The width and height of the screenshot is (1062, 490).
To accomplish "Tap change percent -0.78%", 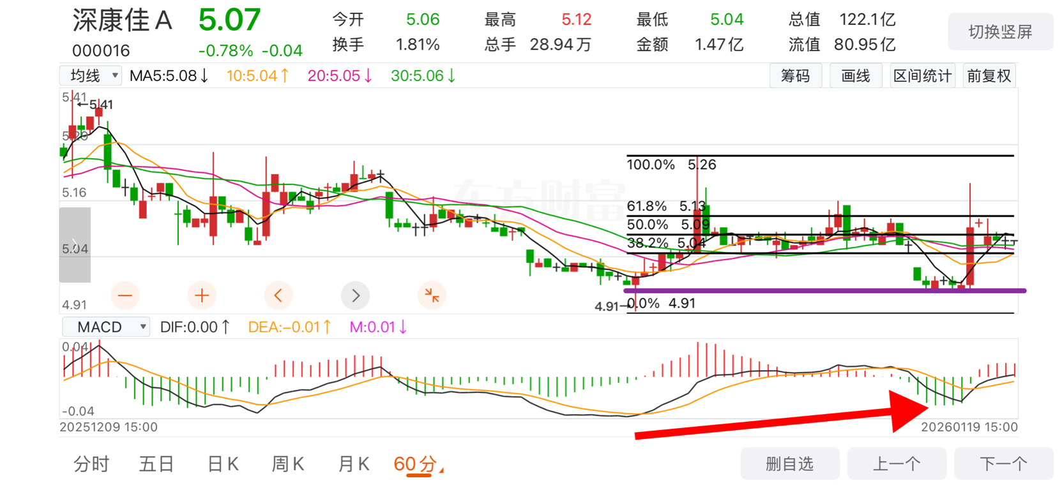I will (225, 50).
